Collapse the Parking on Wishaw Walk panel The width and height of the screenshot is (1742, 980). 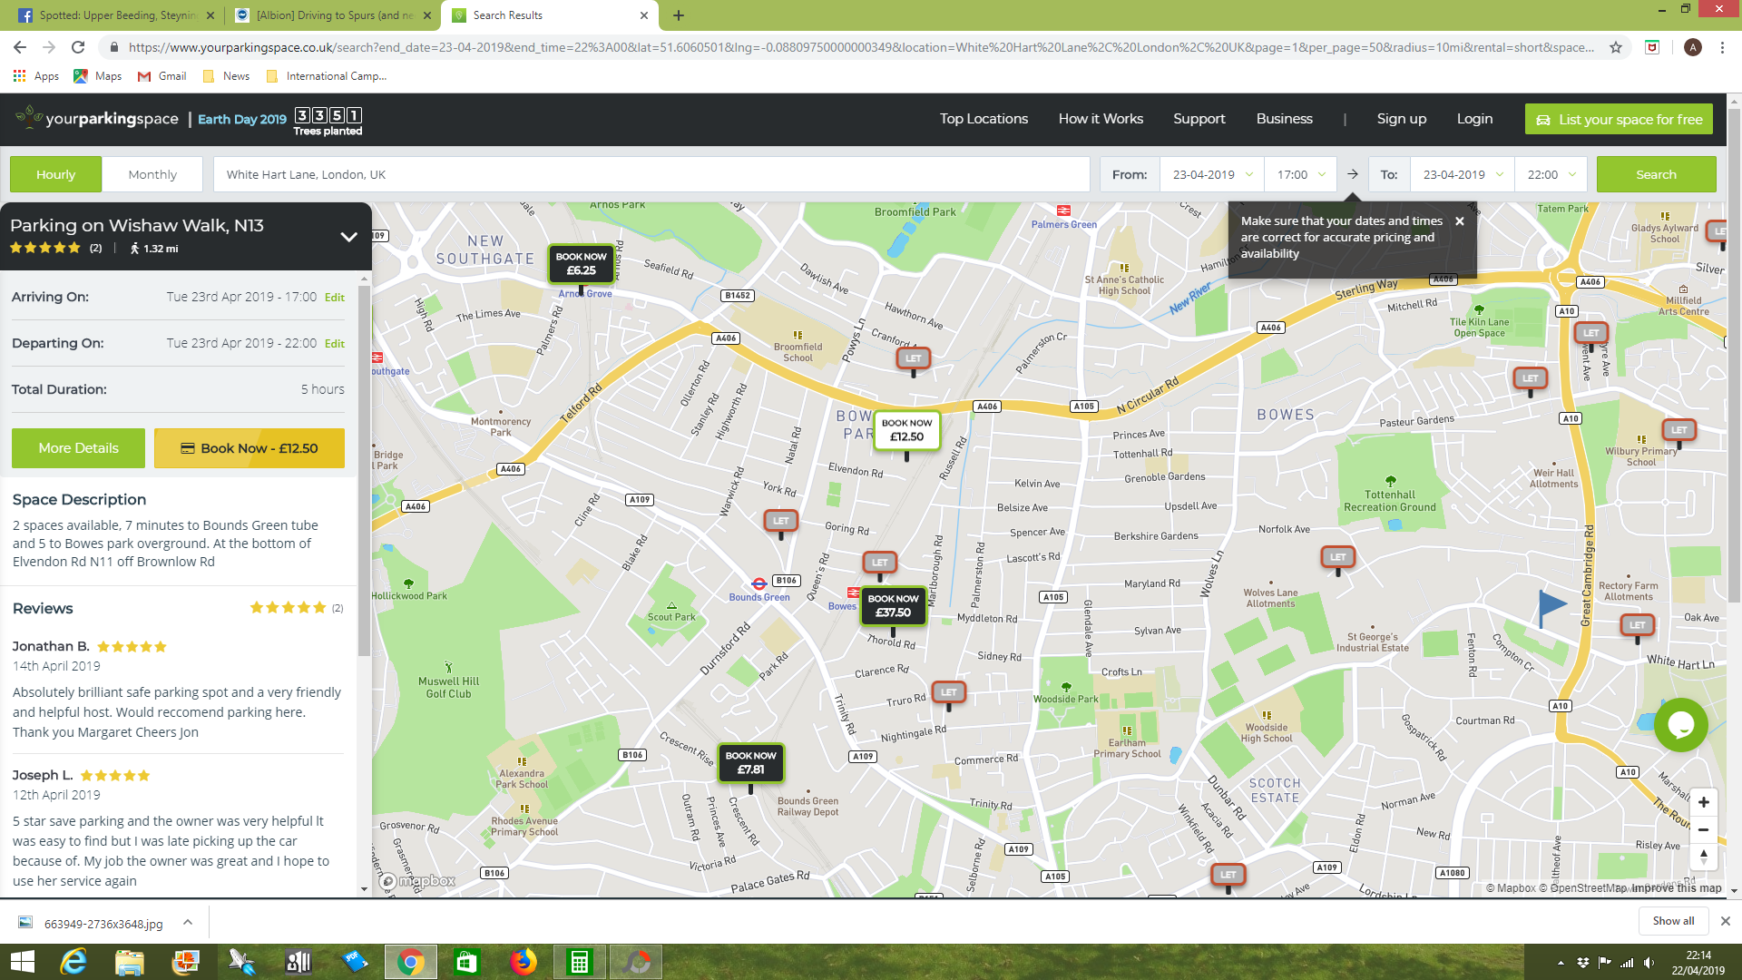point(348,237)
